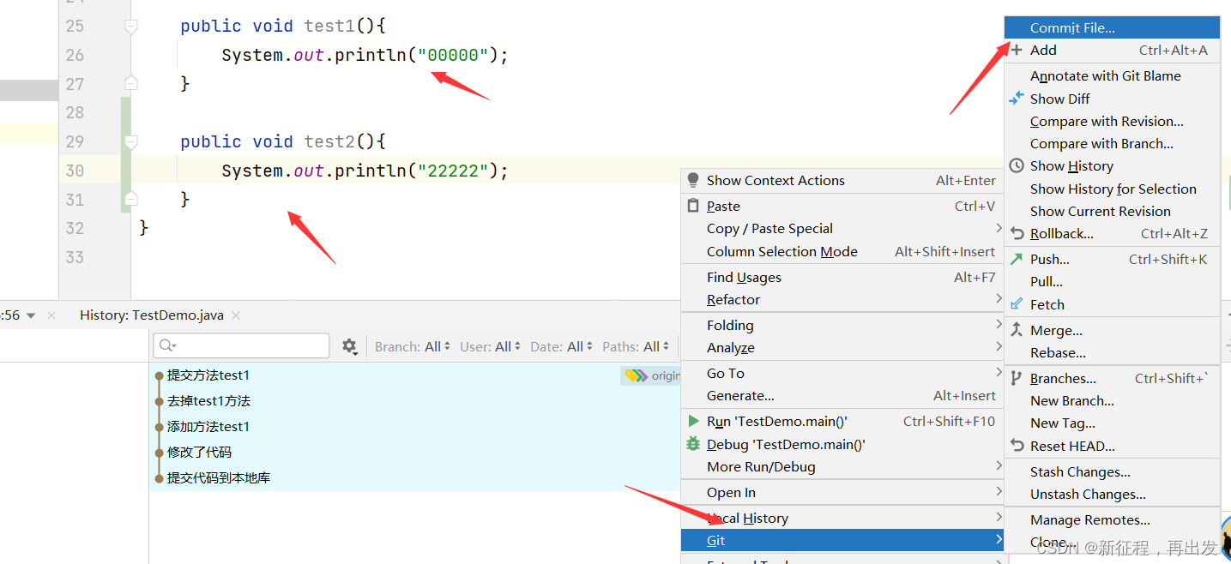Open the gear settings icon in the History toolbar
Screen dimensions: 1231x564
pos(349,345)
